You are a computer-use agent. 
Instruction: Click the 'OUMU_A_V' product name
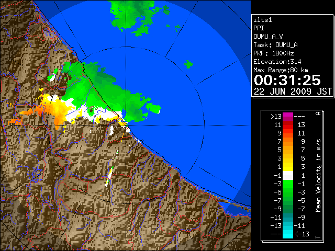268,37
